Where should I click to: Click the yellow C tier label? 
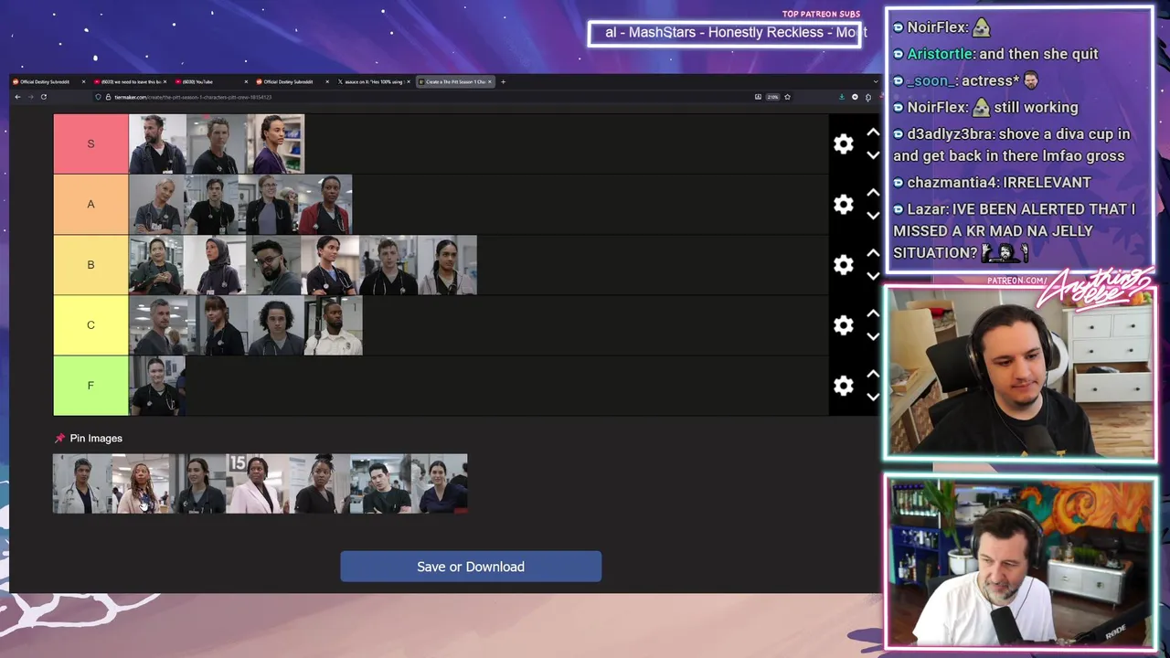(90, 324)
